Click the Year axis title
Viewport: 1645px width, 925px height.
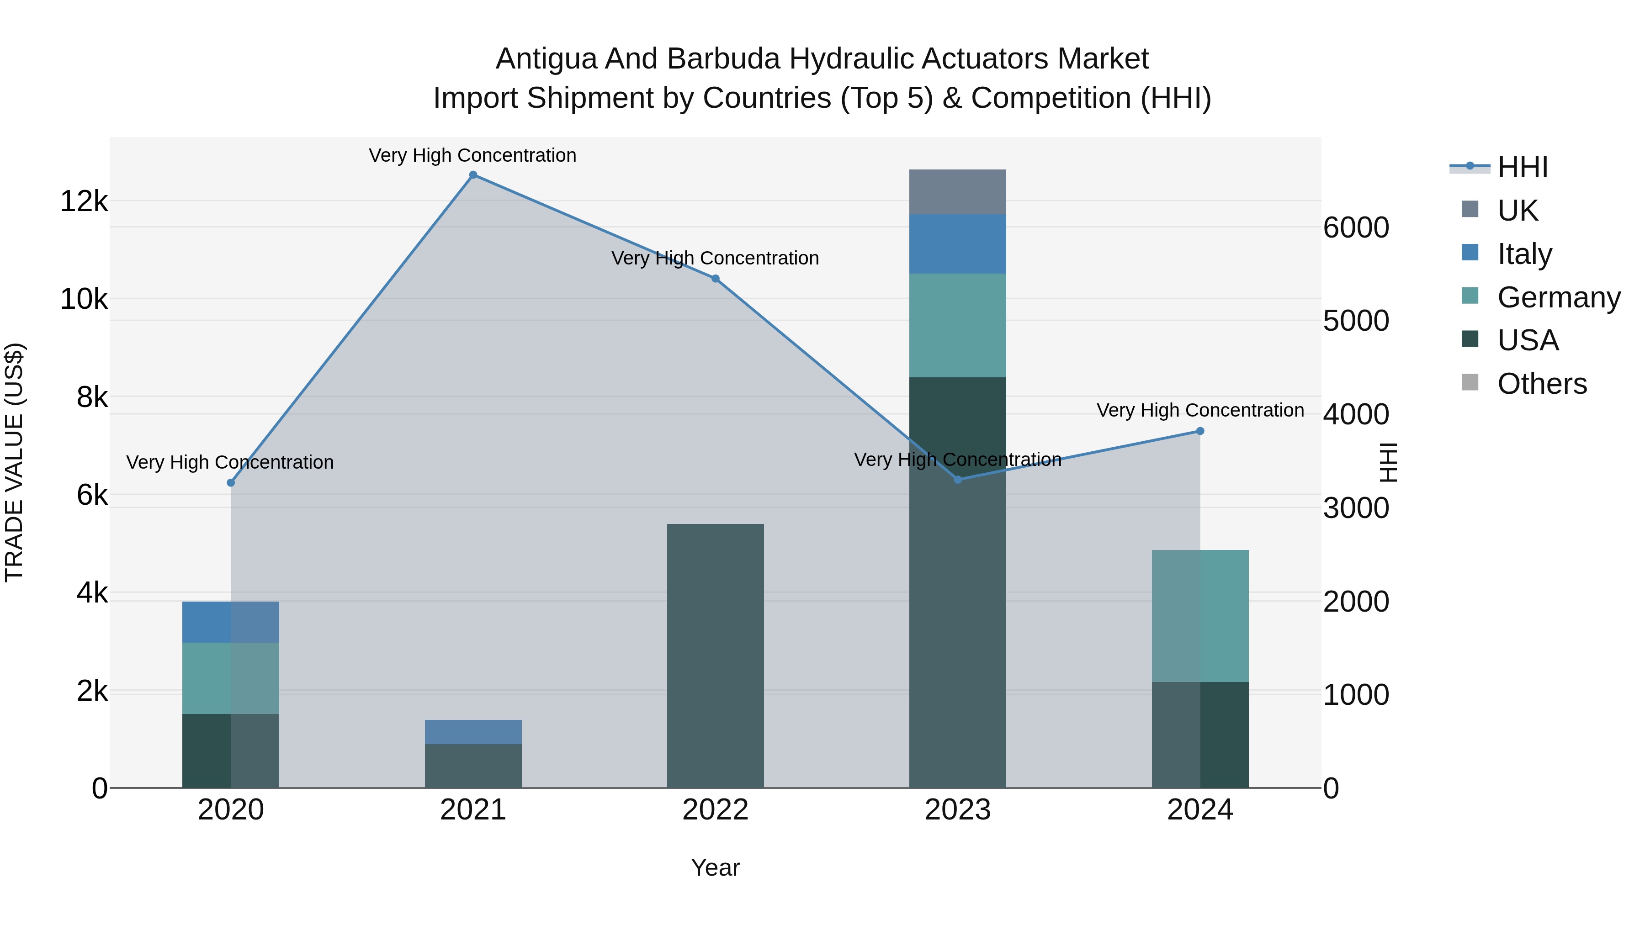point(715,868)
